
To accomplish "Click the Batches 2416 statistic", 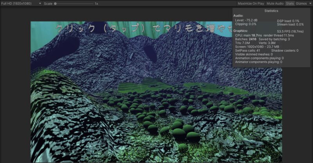I will tap(246, 39).
